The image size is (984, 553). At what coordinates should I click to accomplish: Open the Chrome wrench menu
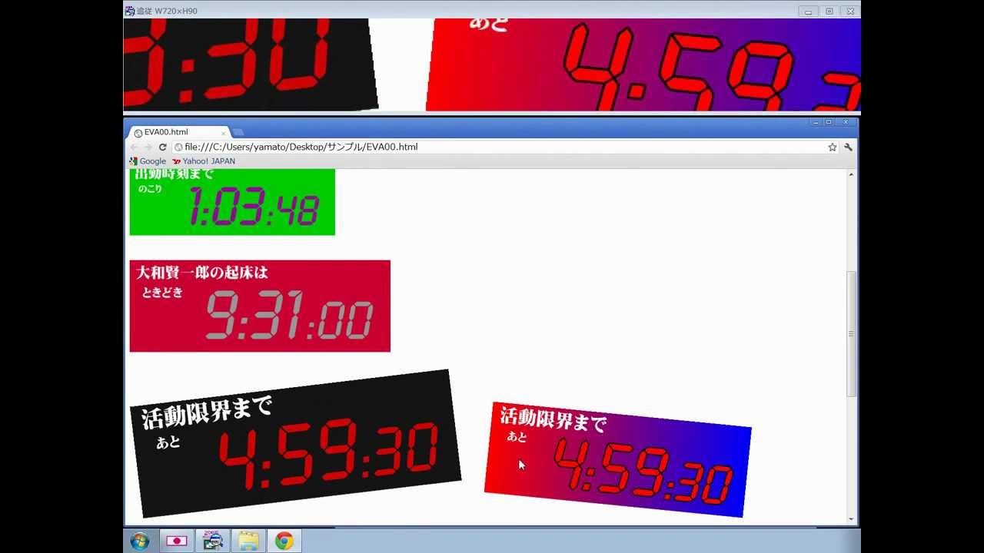click(848, 147)
